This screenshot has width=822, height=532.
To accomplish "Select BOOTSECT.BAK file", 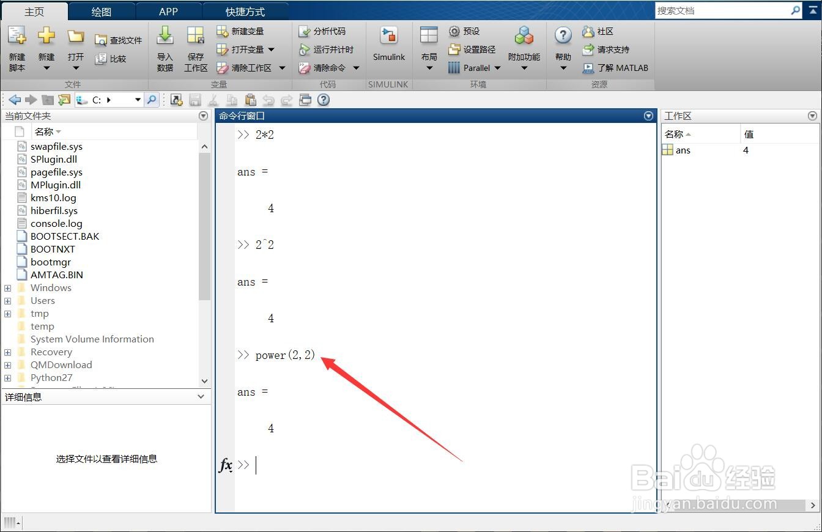I will click(64, 237).
